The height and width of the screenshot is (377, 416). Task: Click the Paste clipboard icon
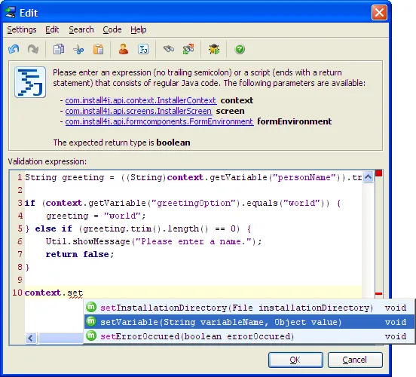98,49
